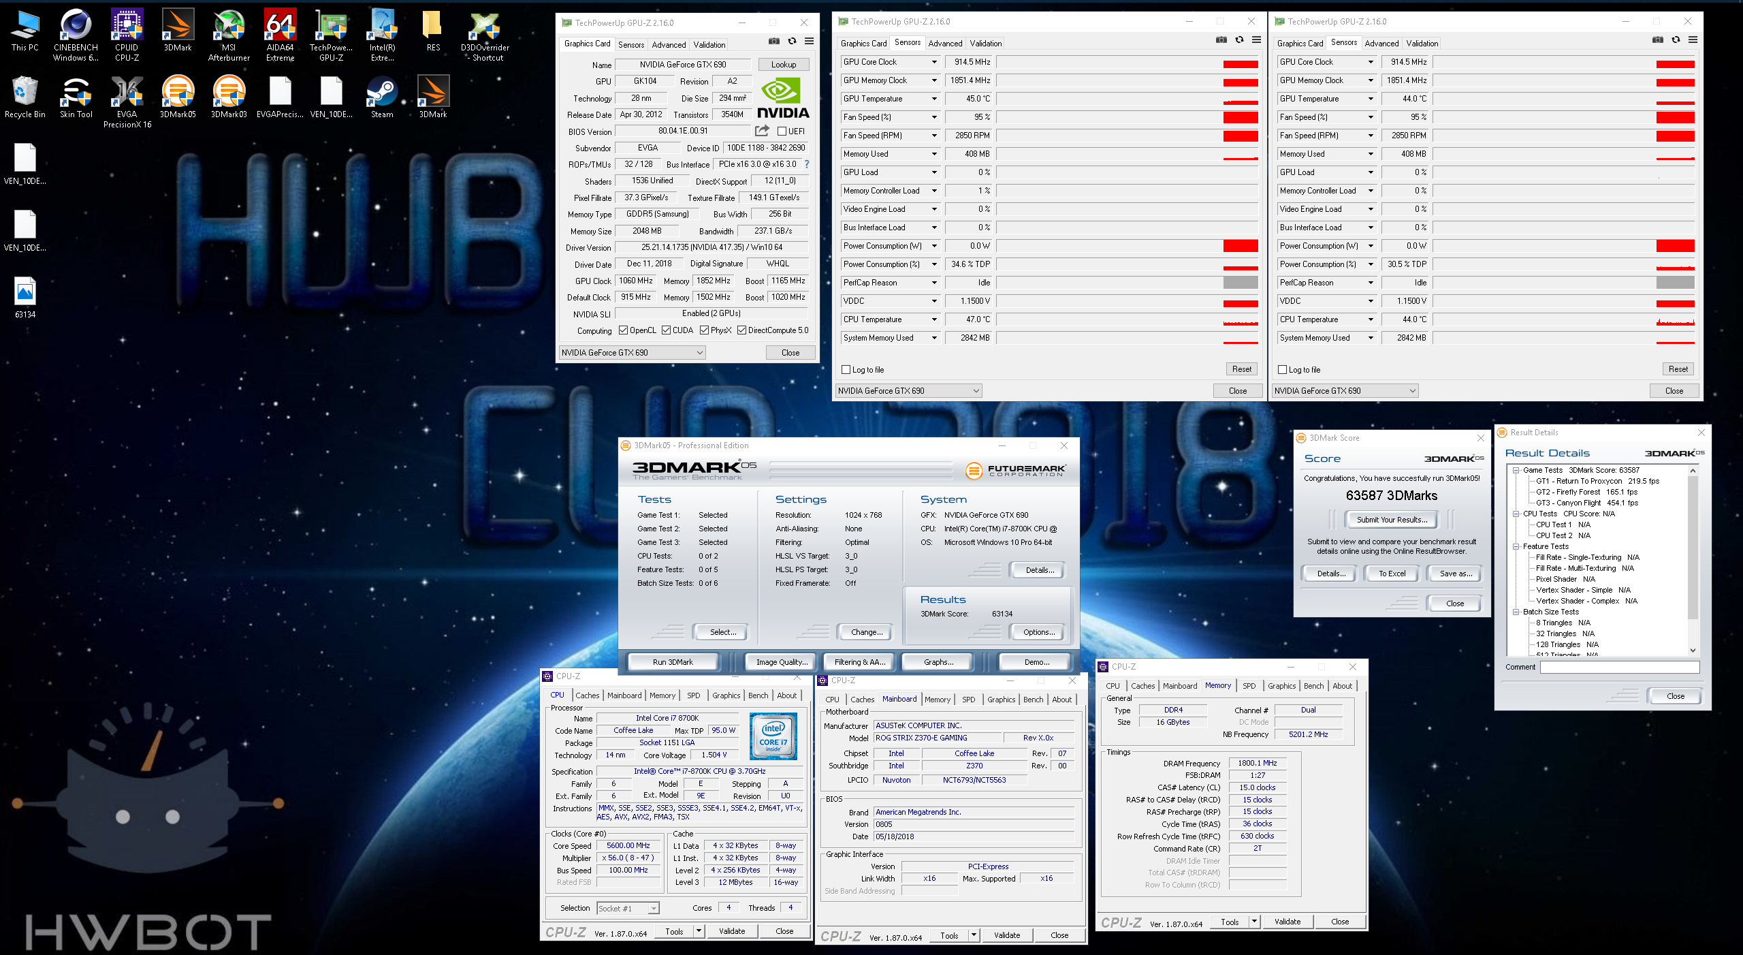Open the hamburger menu in first GPU-Z window
1743x955 pixels.
(809, 42)
